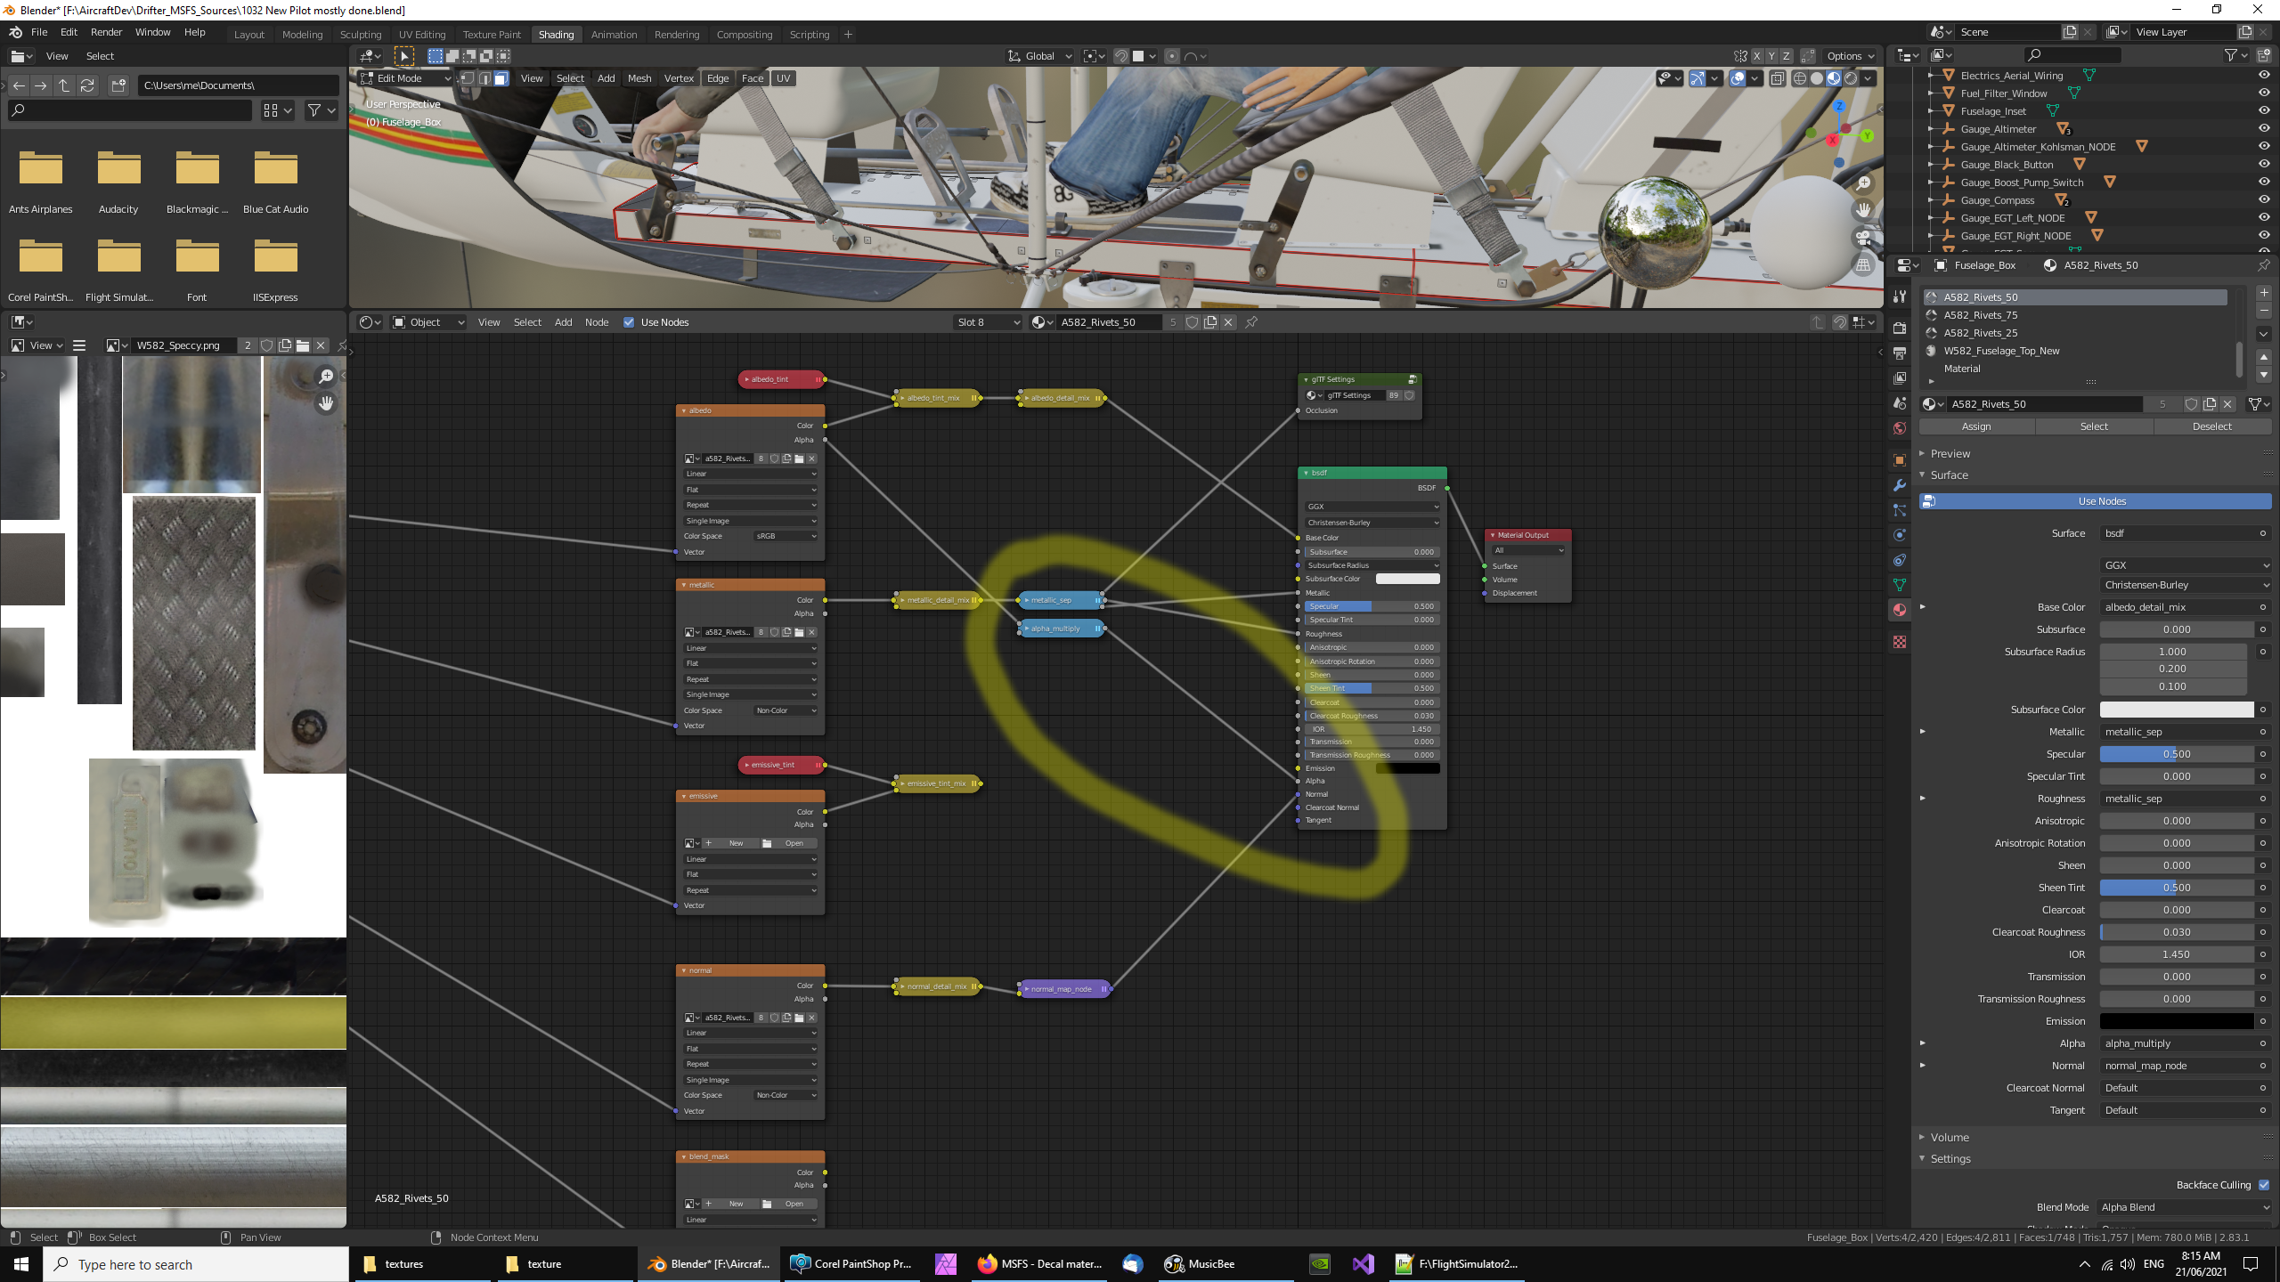
Task: Open the Render properties tab
Action: pos(1900,328)
